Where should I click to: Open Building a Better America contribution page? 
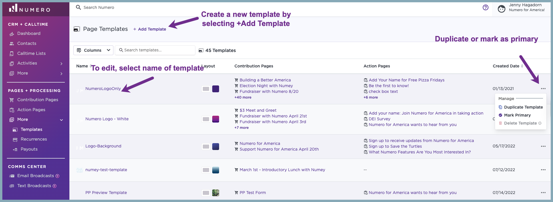coord(265,80)
